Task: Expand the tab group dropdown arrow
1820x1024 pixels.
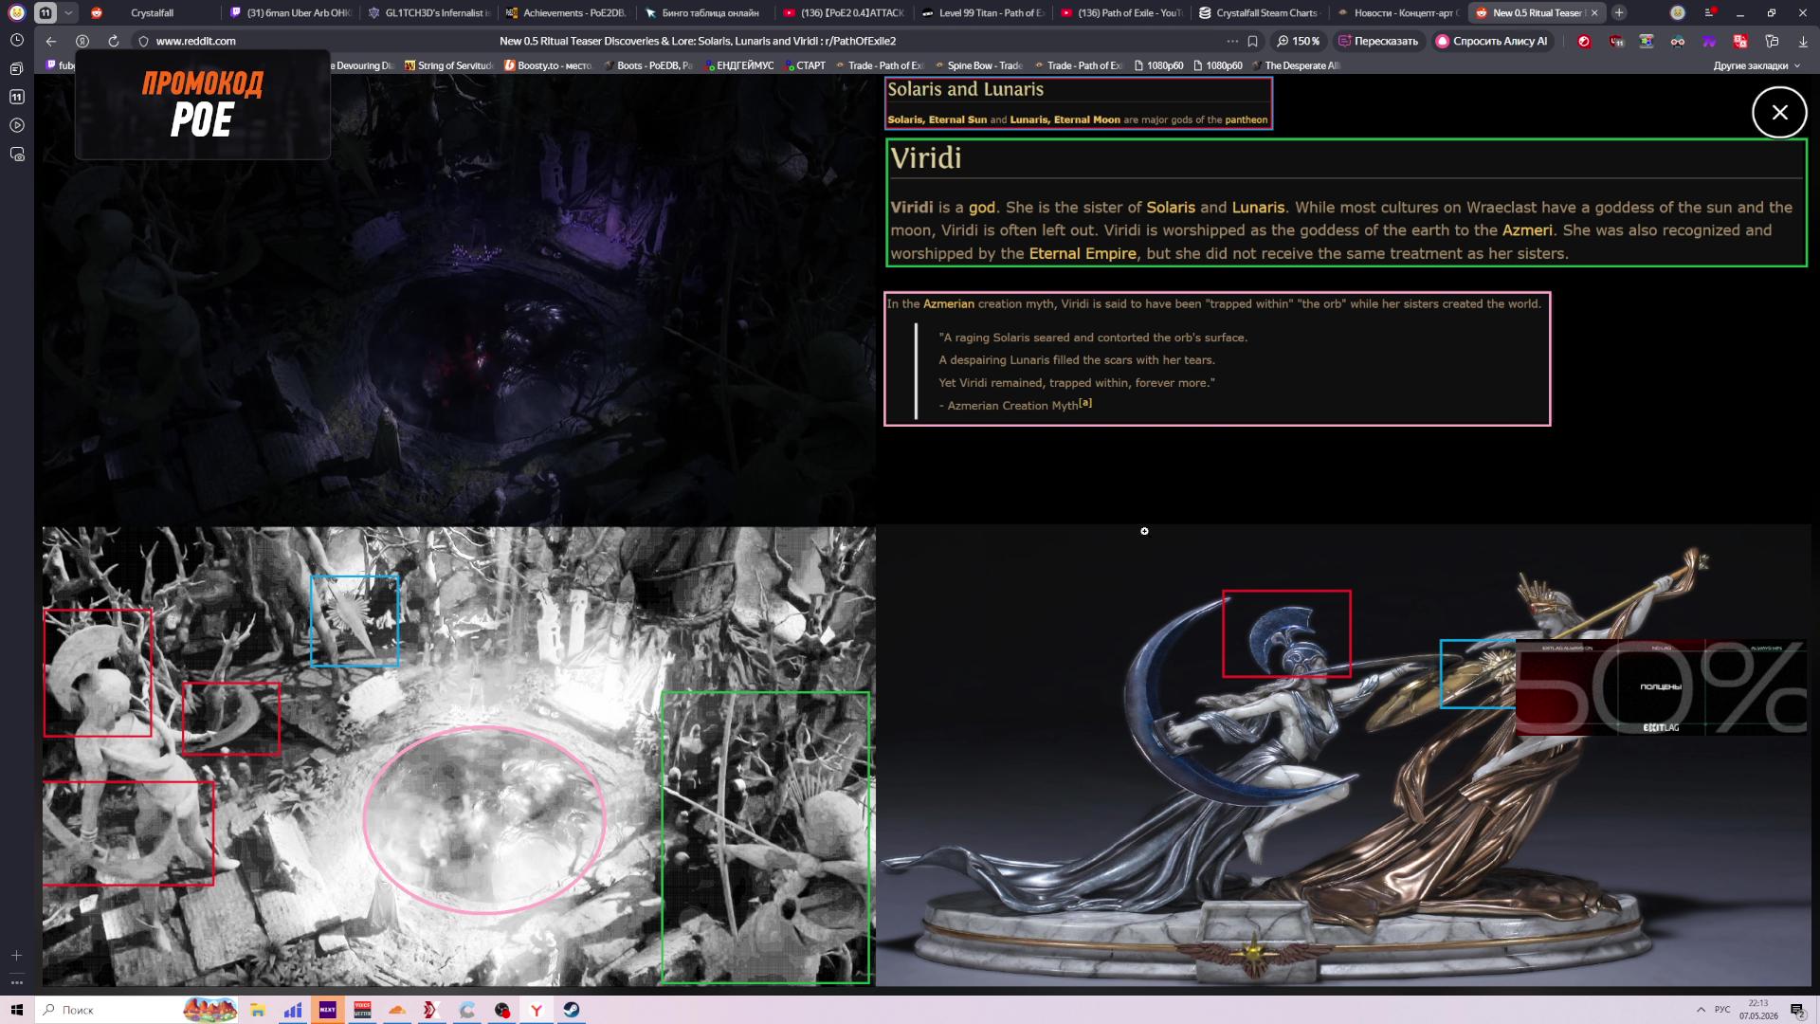Action: tap(68, 13)
